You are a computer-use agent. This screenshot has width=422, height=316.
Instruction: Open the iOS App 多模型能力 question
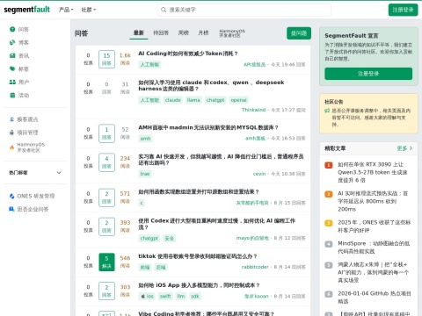pos(199,285)
